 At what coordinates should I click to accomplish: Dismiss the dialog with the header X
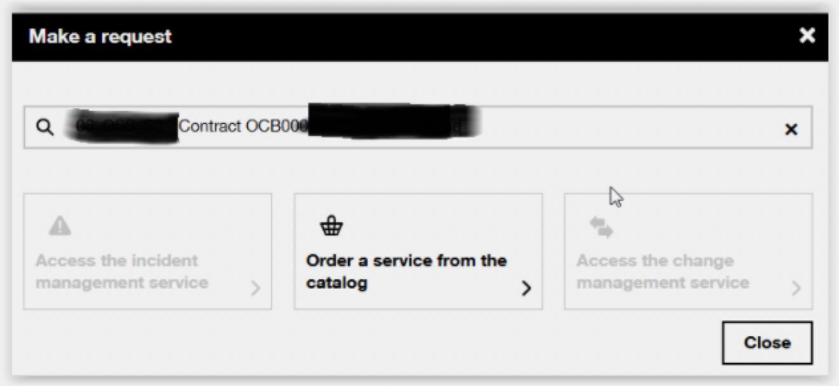coord(807,36)
